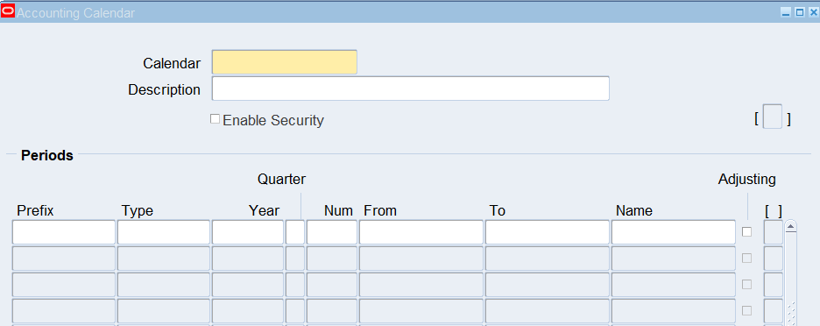Select the Num field in first row
Screen dimensions: 820x326
click(332, 232)
